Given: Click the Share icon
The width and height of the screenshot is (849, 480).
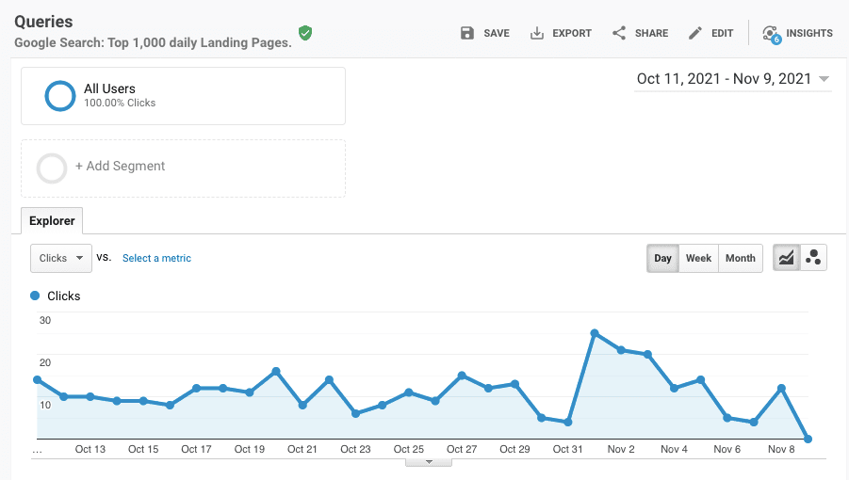Looking at the screenshot, I should tap(619, 33).
